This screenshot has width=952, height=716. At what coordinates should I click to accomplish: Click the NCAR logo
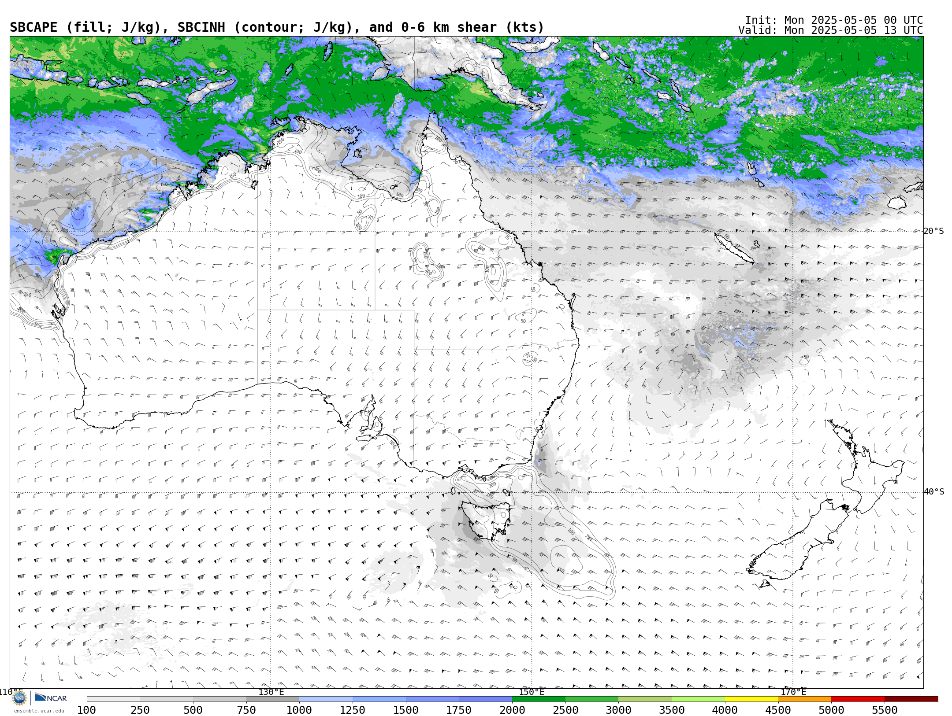click(51, 698)
